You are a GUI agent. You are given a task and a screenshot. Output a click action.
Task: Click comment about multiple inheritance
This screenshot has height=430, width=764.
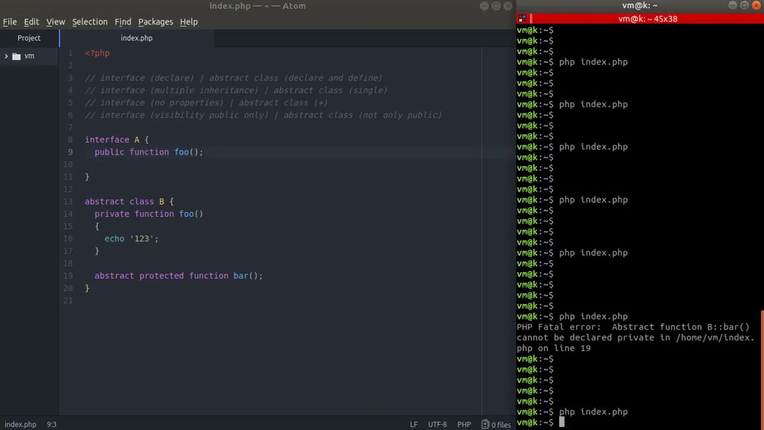tap(236, 90)
